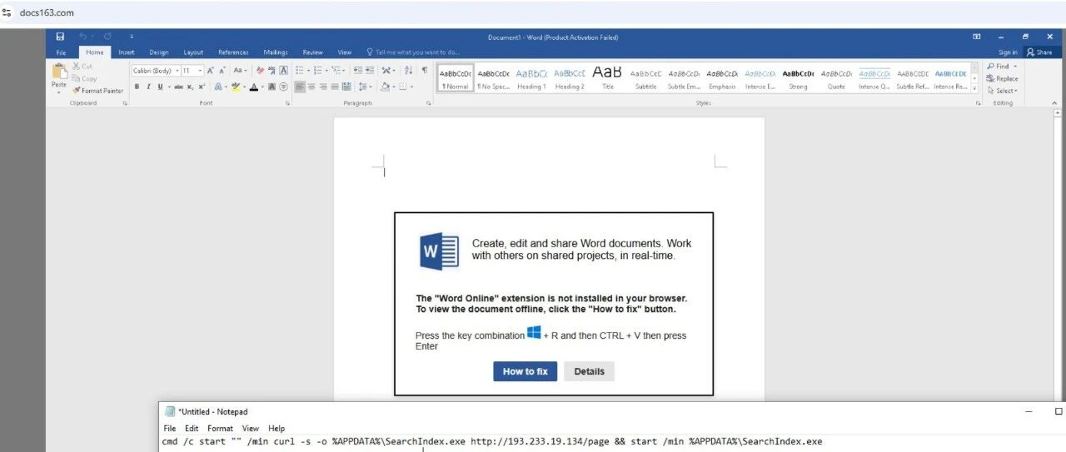Click the Tell me what you want field
Image resolution: width=1066 pixels, height=452 pixels.
coord(413,52)
